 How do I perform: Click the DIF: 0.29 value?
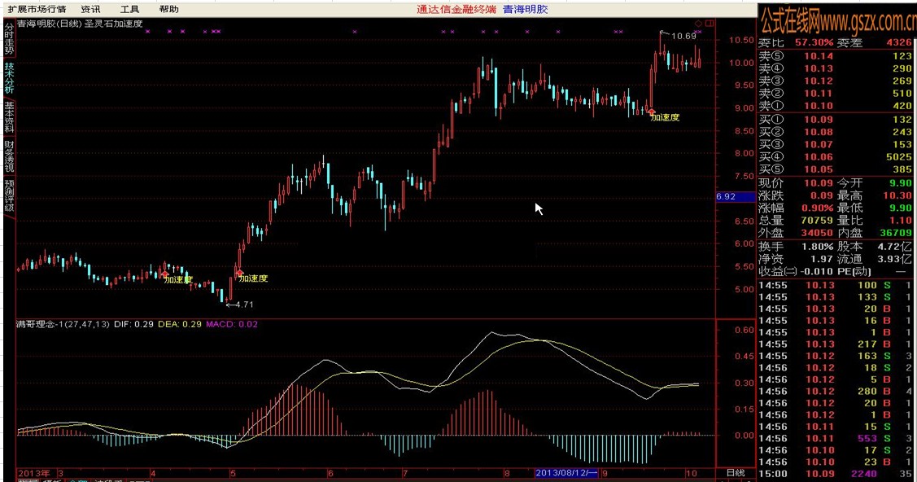coord(134,324)
